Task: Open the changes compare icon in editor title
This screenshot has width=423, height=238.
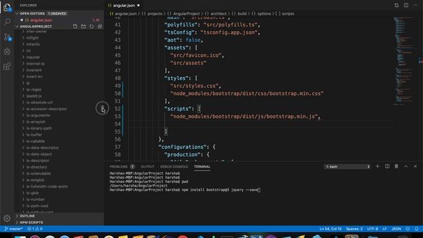Action: [397, 5]
